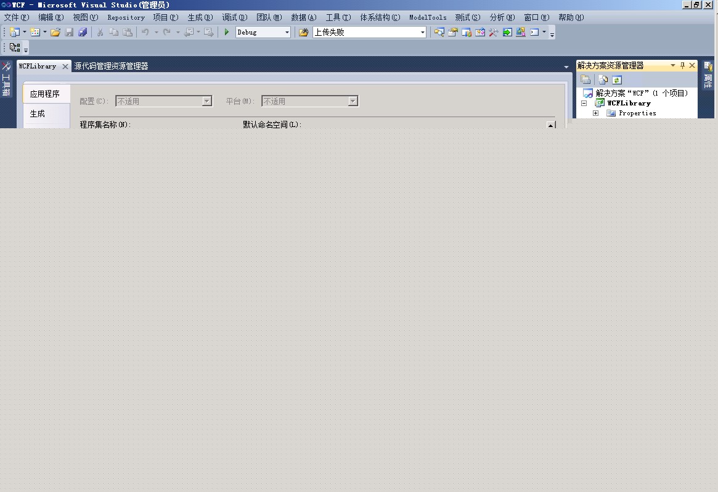The image size is (718, 492).
Task: Open the document tab list dropdown
Action: [x=566, y=67]
